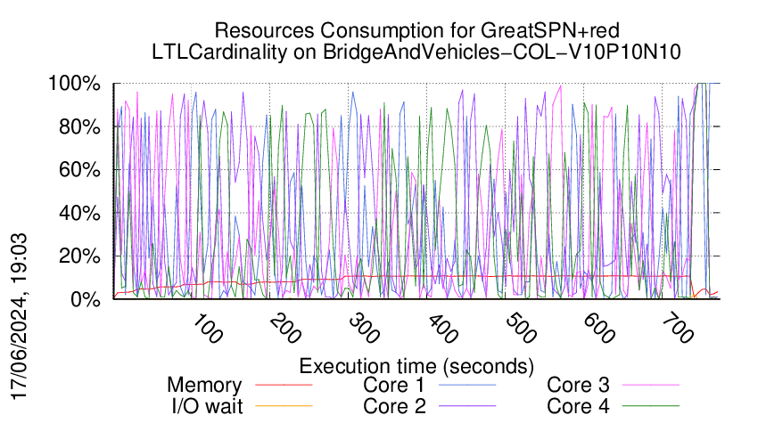Click the 500 x-axis tick label

[521, 329]
